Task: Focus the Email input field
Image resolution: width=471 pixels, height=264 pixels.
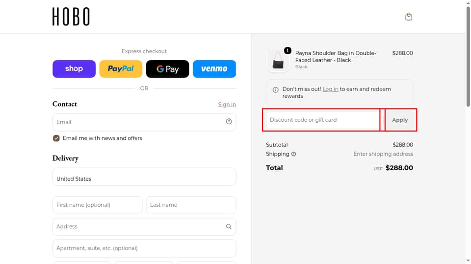Action: (144, 122)
